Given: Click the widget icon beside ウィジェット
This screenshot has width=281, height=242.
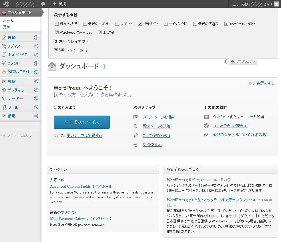Looking at the screenshot, I should pyautogui.click(x=206, y=117).
